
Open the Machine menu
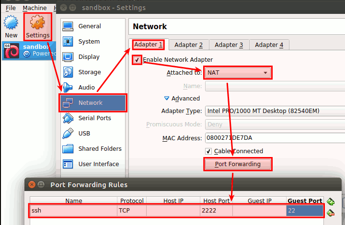point(34,8)
